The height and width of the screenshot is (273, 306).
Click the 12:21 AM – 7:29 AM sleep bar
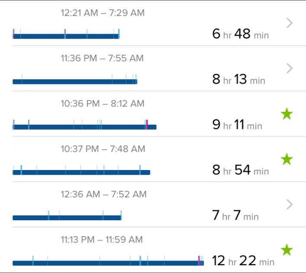(x=66, y=34)
